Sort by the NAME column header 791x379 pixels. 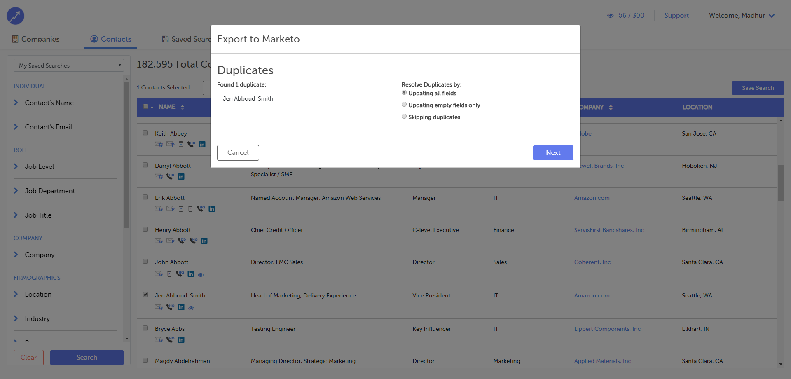pyautogui.click(x=171, y=107)
